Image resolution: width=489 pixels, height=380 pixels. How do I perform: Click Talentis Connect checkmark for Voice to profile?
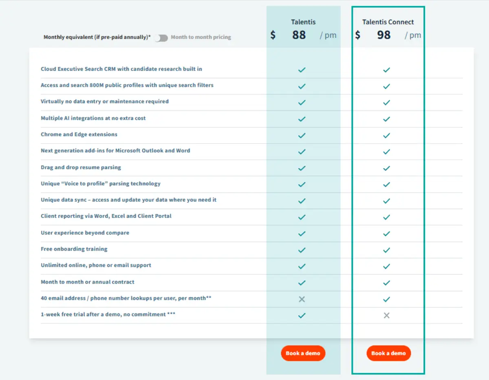pos(386,184)
